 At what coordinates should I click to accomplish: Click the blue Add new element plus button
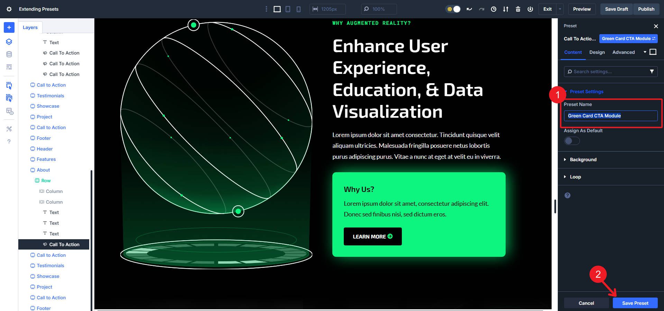(x=9, y=27)
